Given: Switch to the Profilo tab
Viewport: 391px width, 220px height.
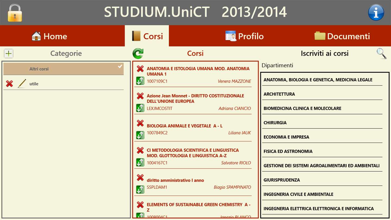Looking at the screenshot, I should click(x=244, y=36).
